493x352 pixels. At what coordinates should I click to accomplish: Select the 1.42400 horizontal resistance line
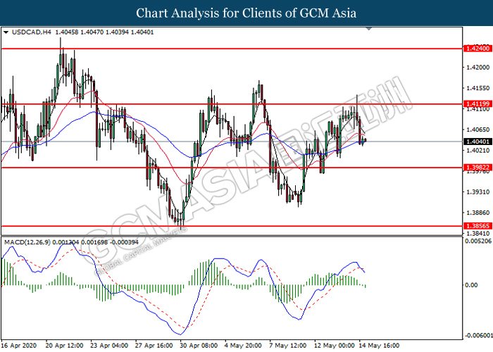pyautogui.click(x=232, y=49)
